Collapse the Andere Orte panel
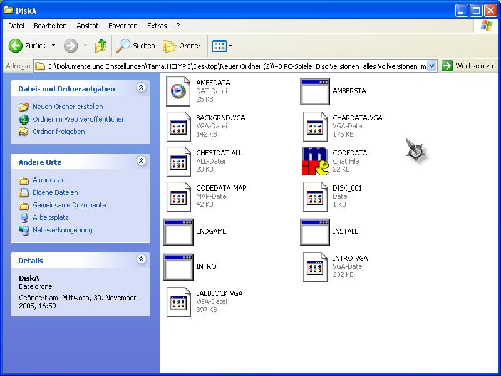The image size is (501, 376). pos(142,162)
